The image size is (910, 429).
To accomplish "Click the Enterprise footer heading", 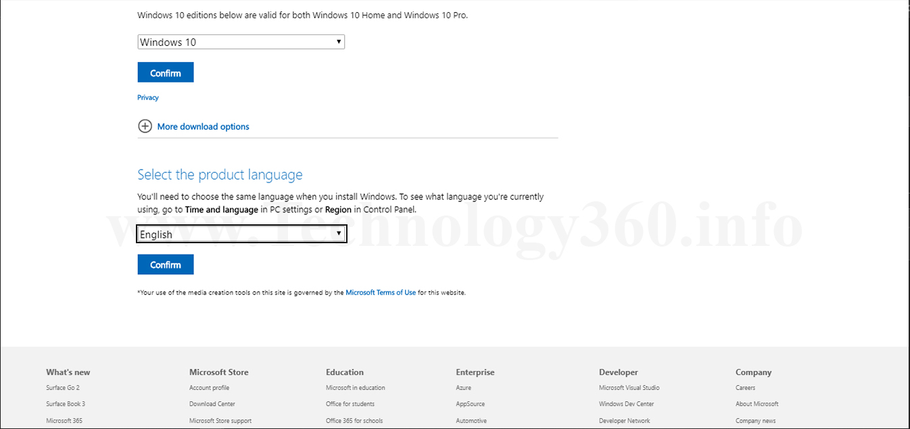I will tap(475, 372).
